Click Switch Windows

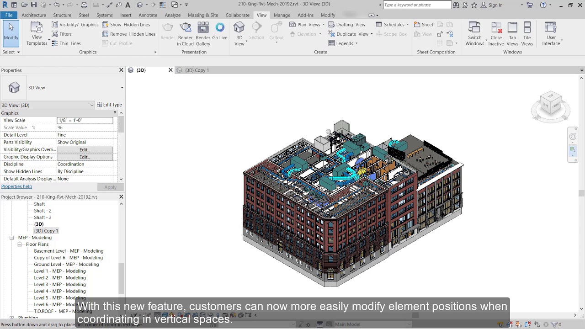[475, 34]
